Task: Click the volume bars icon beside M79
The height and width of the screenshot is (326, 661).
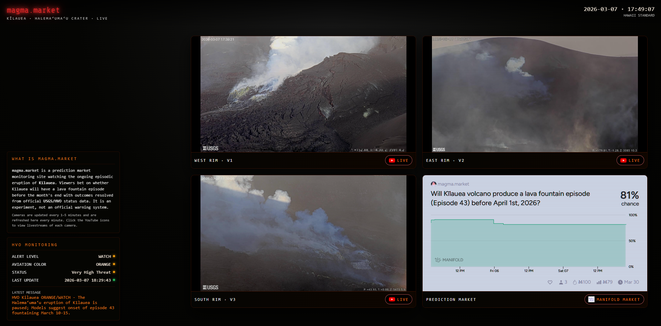Action: click(x=599, y=282)
